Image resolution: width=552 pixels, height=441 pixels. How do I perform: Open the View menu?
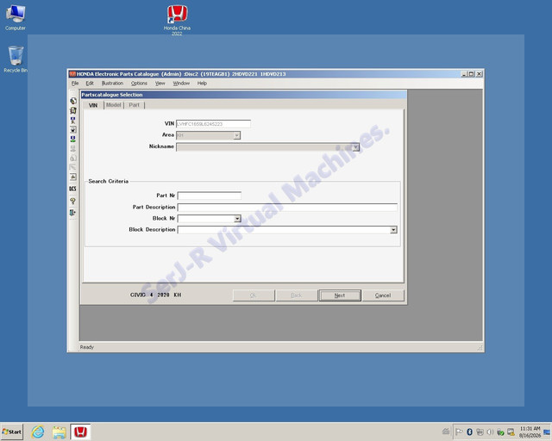(160, 84)
